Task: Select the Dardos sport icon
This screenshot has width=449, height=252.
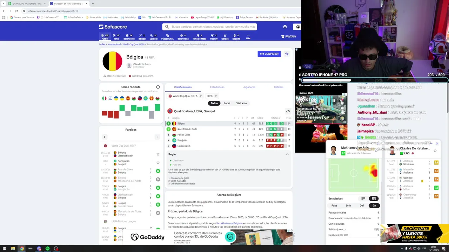Action: pyautogui.click(x=225, y=37)
